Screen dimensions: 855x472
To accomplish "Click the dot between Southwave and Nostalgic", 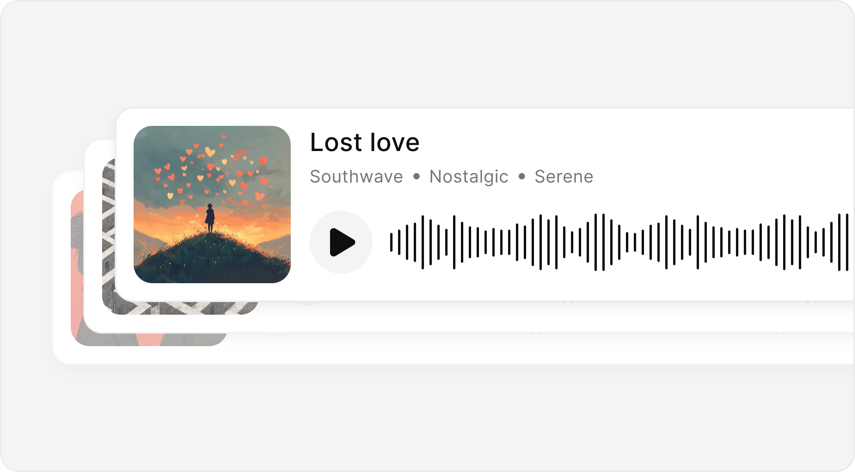I will tap(416, 177).
